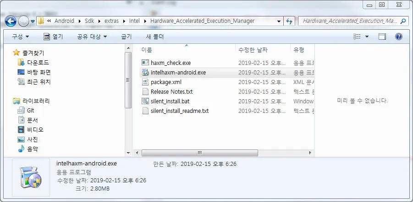Image resolution: width=413 pixels, height=202 pixels.
Task: Click 수정한 날짜 value in details pane
Action: click(118, 181)
